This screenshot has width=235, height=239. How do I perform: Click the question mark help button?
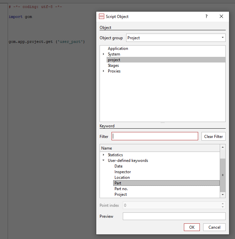(206, 17)
